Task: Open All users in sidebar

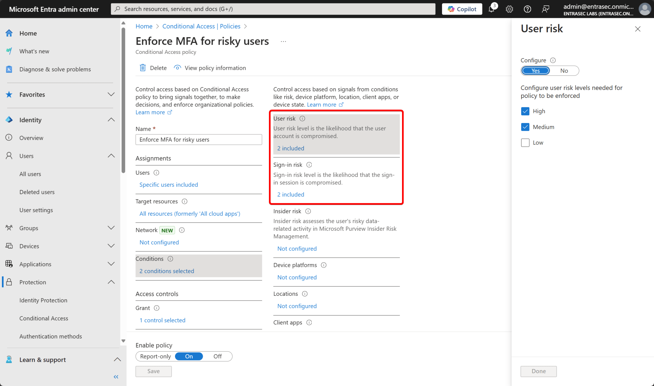Action: coord(30,174)
